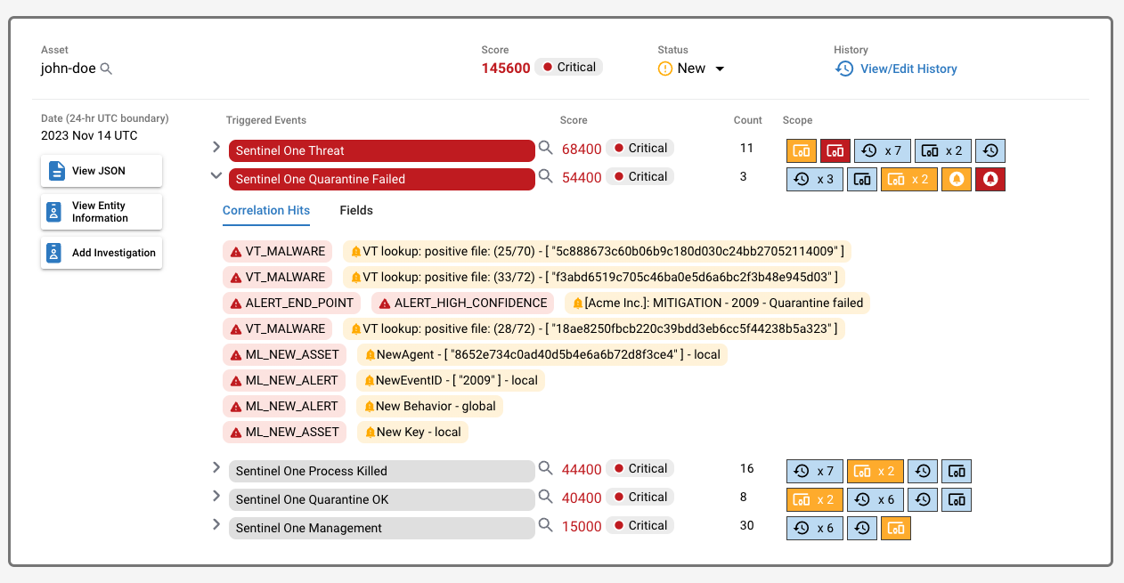Select the Sentinel One Quarantine Failed event bar
This screenshot has height=583, width=1124.
381,179
